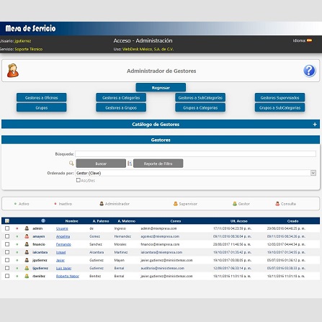
Task: Open the Ordenado por dropdown
Action: (195, 173)
